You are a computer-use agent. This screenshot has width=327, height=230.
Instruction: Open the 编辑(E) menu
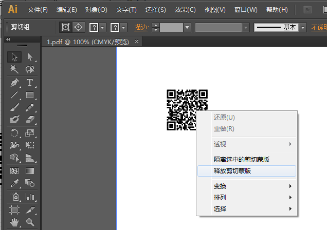click(x=66, y=10)
